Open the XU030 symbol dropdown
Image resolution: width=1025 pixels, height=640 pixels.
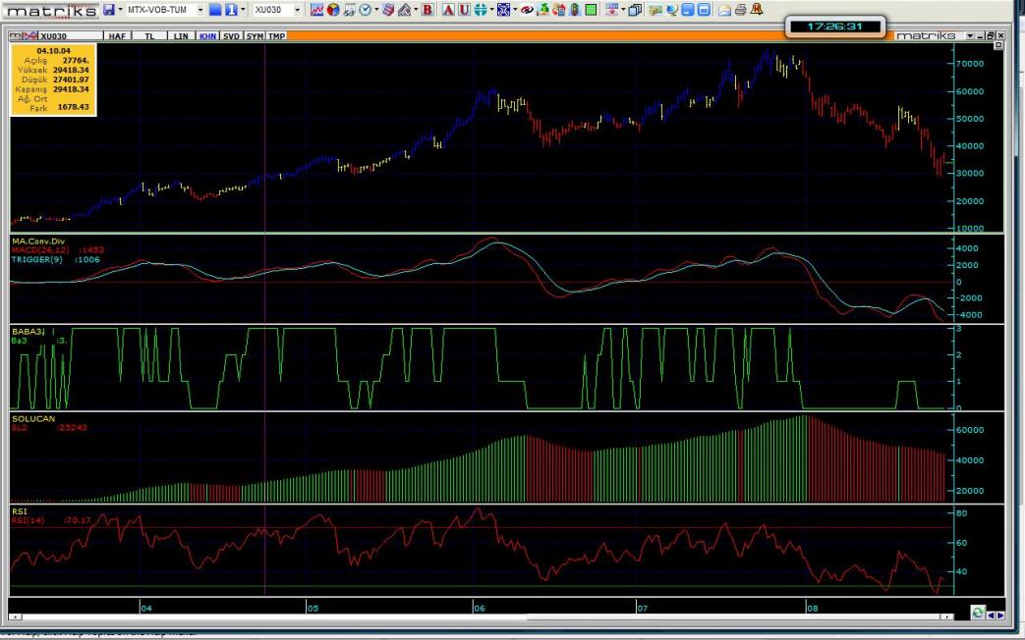[x=298, y=9]
